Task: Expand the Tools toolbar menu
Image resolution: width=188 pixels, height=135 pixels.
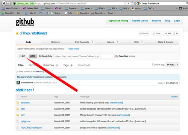Action: 112,13
